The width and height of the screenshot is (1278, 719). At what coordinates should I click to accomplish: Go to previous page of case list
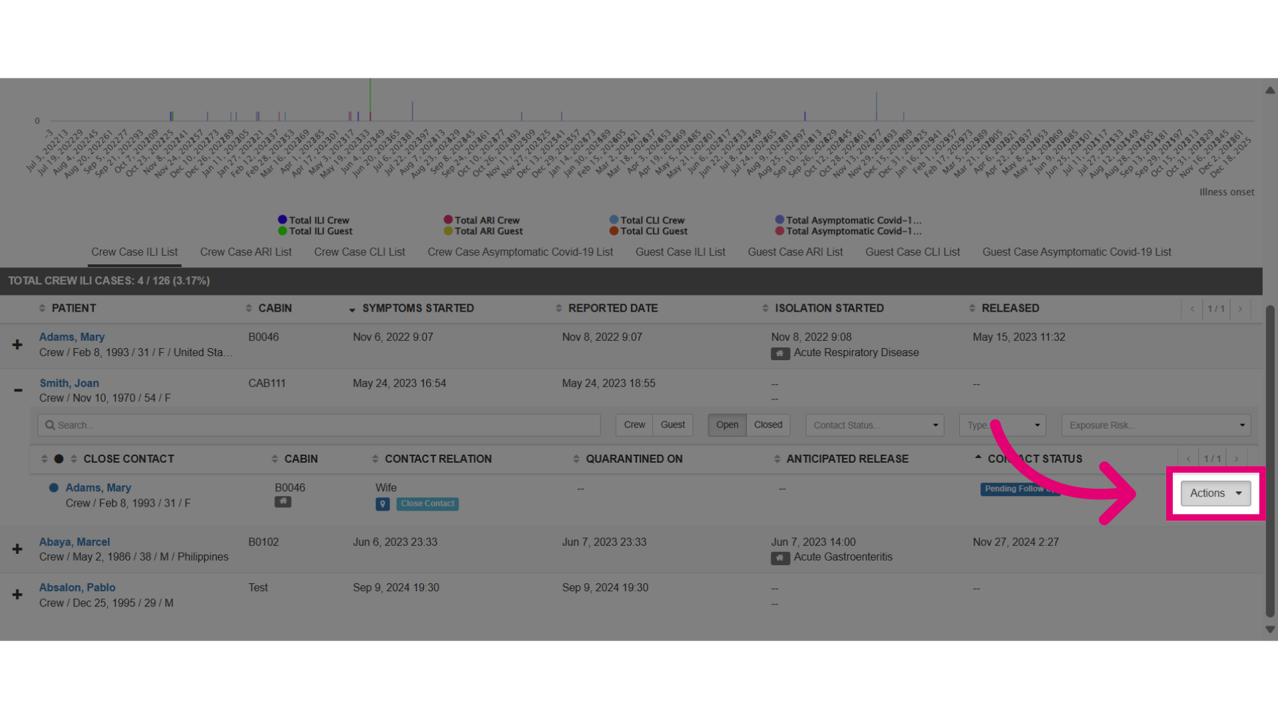pos(1192,309)
